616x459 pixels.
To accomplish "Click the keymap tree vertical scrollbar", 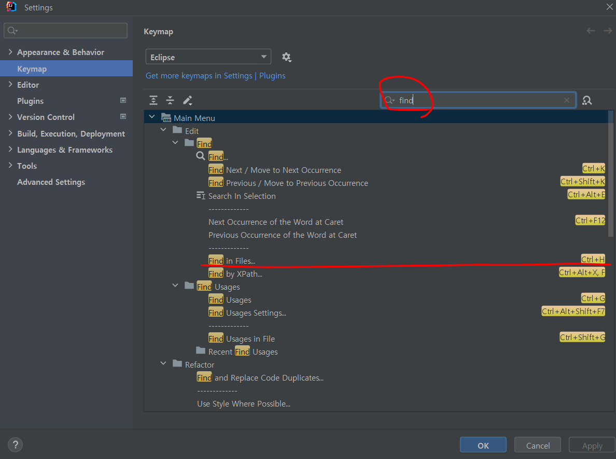I will coord(610,173).
